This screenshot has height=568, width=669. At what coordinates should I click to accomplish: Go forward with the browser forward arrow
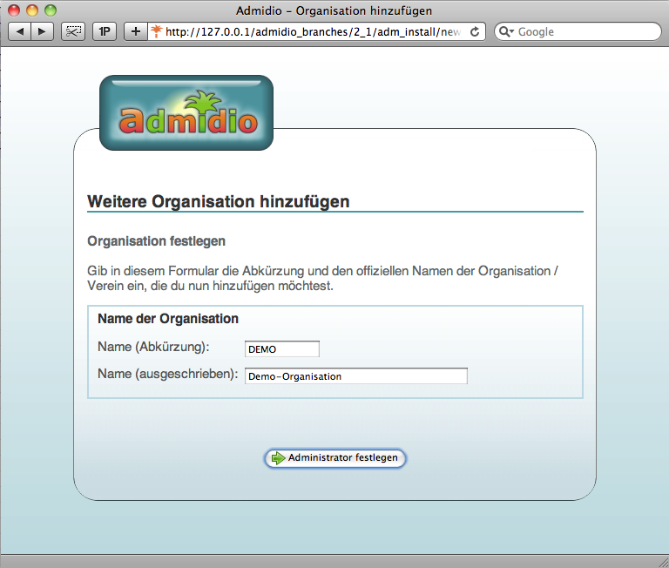[42, 31]
